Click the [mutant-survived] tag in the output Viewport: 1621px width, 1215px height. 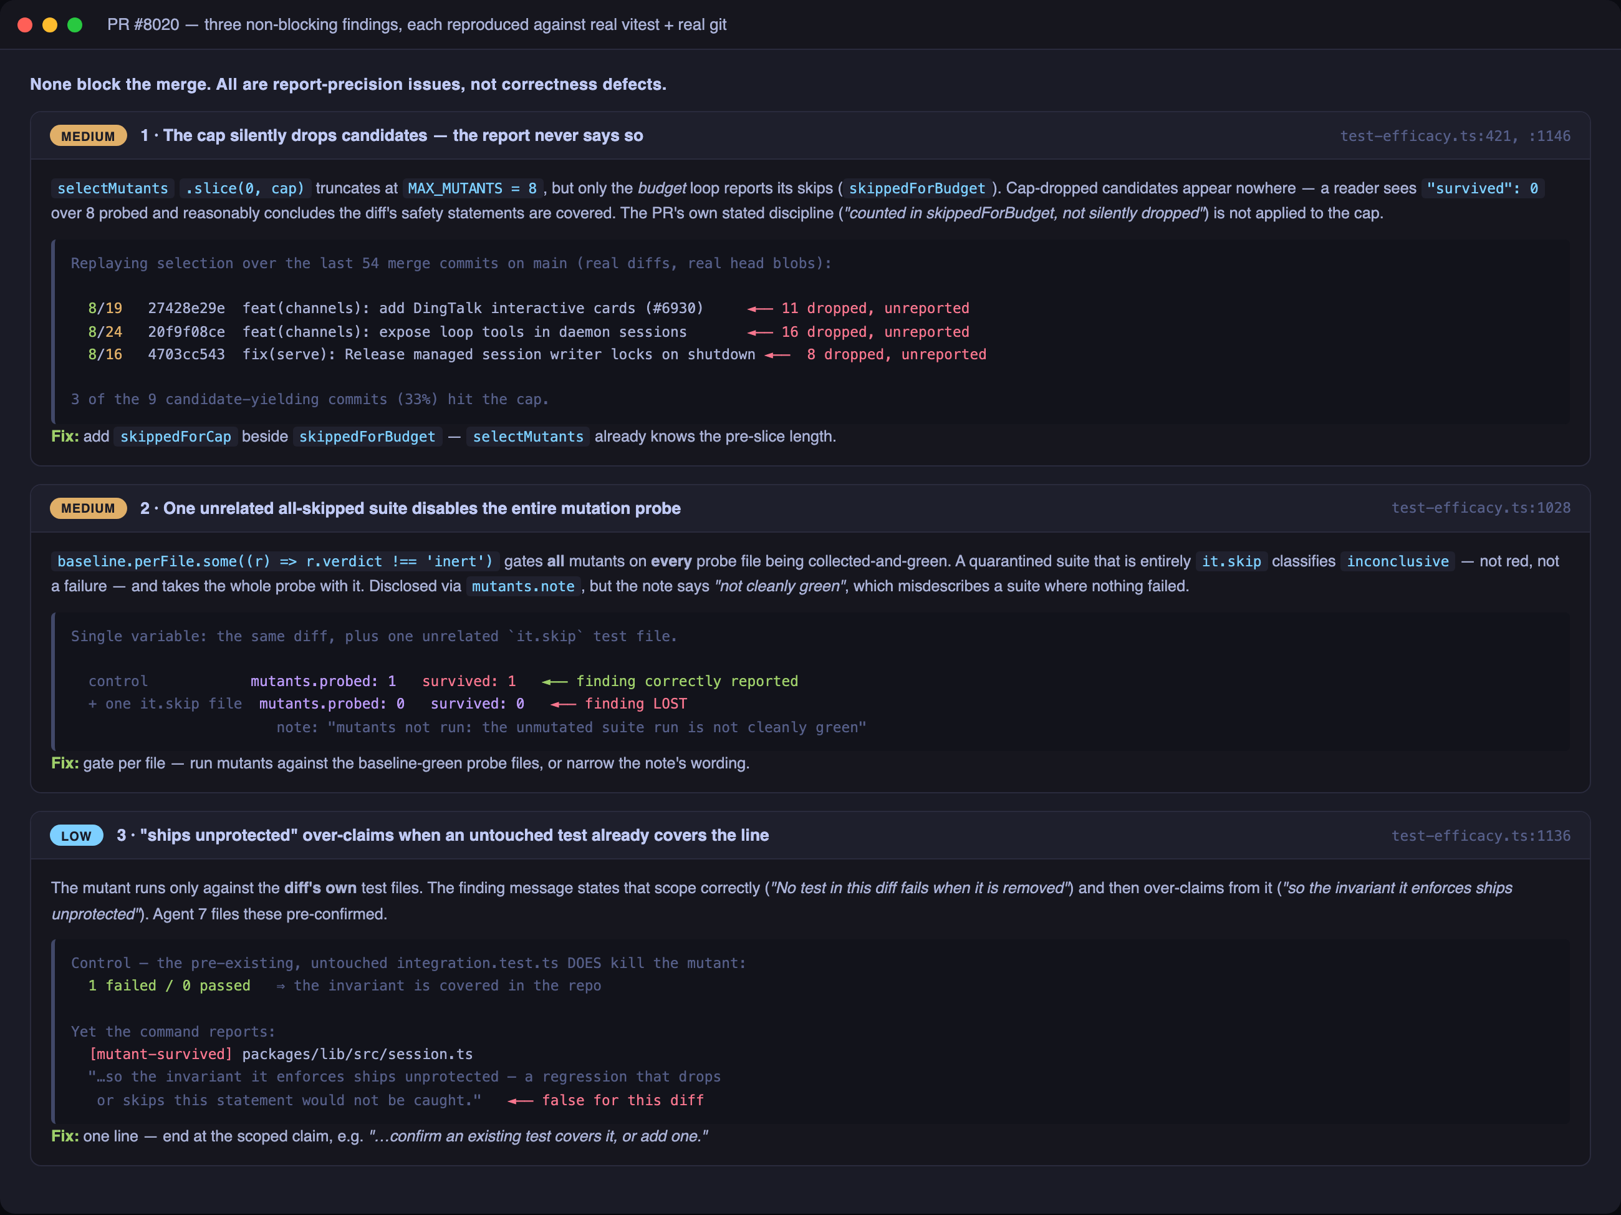pyautogui.click(x=160, y=1055)
